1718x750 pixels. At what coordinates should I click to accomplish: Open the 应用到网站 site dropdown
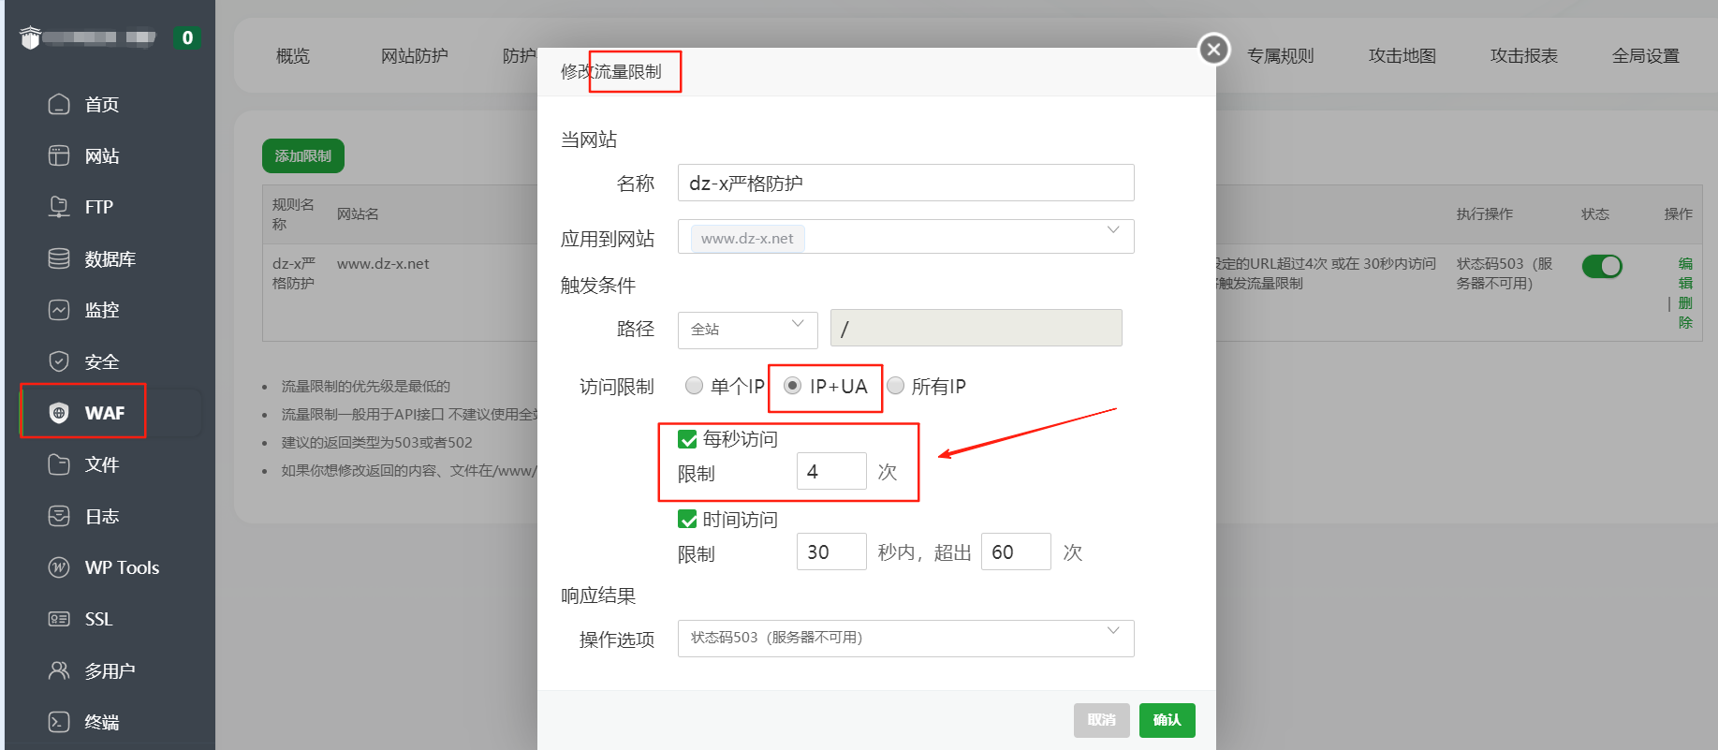(905, 237)
